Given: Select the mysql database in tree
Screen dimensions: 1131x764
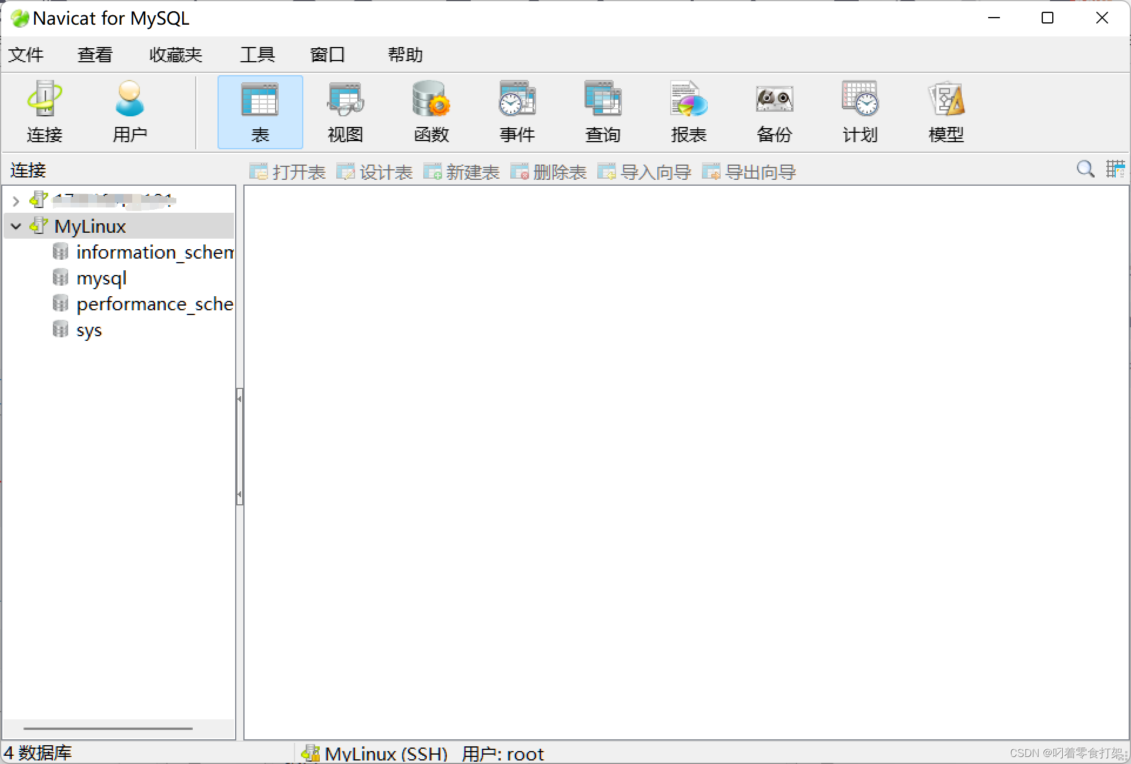Looking at the screenshot, I should point(101,278).
